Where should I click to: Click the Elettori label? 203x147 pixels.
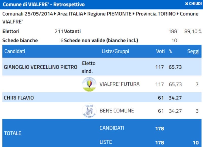click(x=11, y=32)
